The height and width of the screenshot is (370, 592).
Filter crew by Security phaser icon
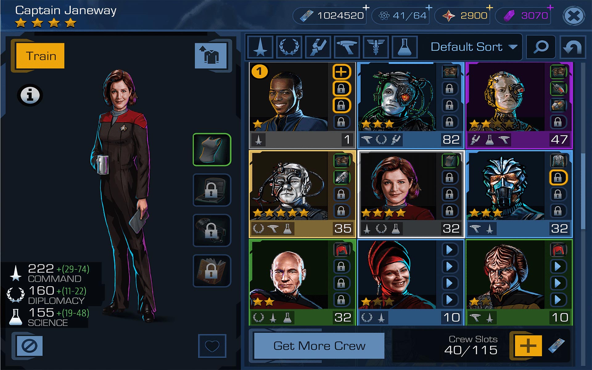coord(347,47)
